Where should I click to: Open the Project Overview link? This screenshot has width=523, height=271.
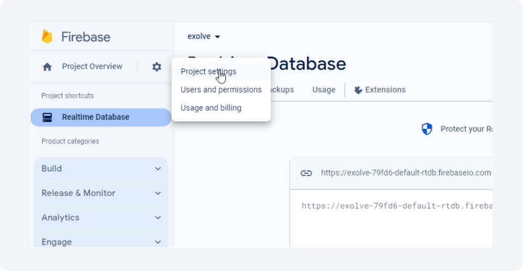[92, 67]
